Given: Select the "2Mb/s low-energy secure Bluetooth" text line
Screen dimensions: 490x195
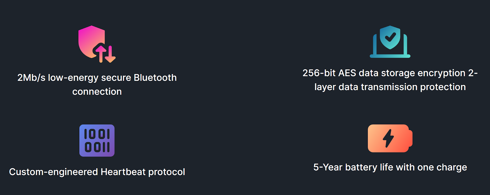Looking at the screenshot, I should [97, 78].
